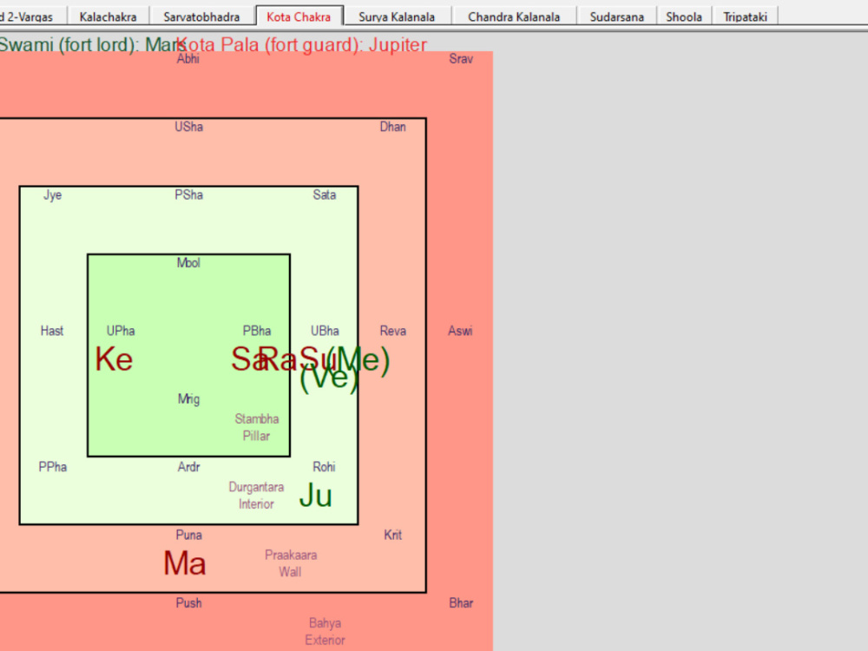This screenshot has height=651, width=868.
Task: Click the PBha nakshatra label
Action: [257, 331]
